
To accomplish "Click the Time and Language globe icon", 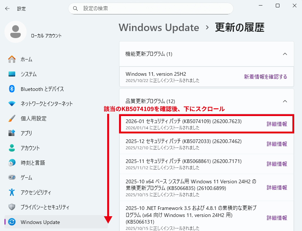I will coord(12,163).
